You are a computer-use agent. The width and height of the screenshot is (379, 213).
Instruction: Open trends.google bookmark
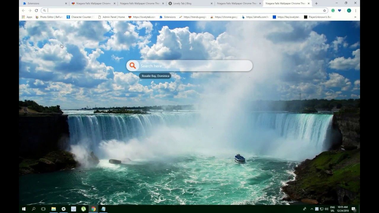pyautogui.click(x=193, y=17)
